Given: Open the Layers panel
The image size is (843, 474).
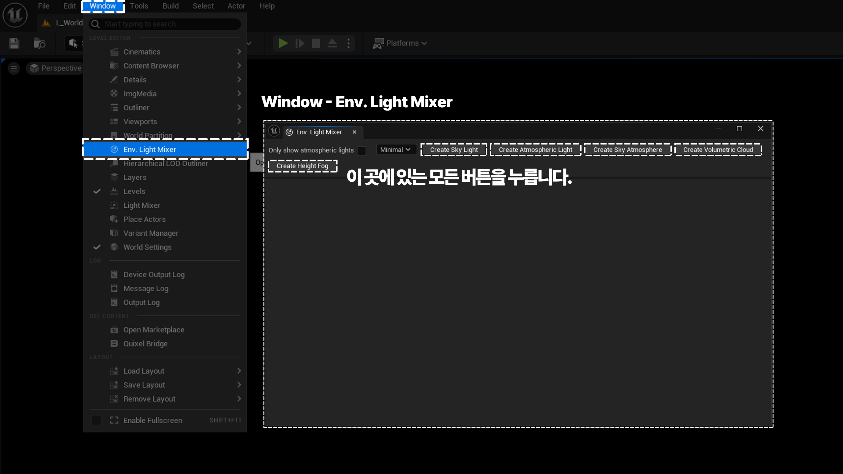Looking at the screenshot, I should [x=165, y=177].
